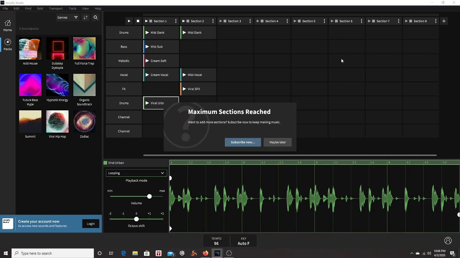
Task: Stop Section 4 using its square button
Action: point(262,21)
